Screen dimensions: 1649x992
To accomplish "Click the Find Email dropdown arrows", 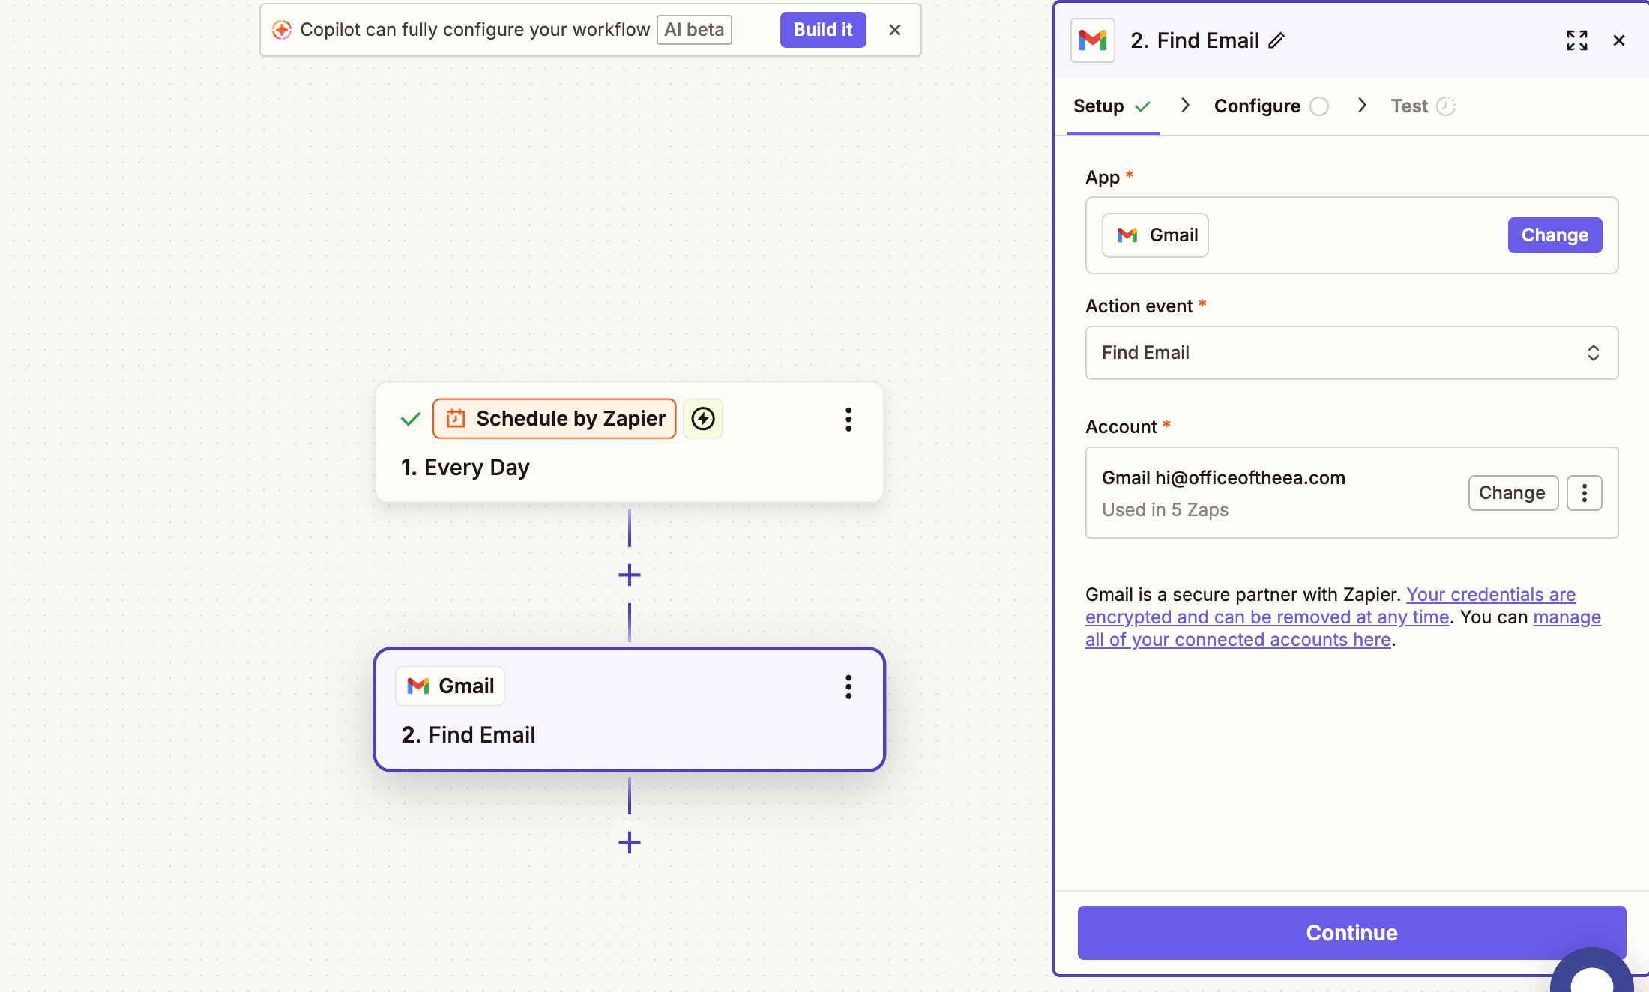I will (x=1593, y=353).
